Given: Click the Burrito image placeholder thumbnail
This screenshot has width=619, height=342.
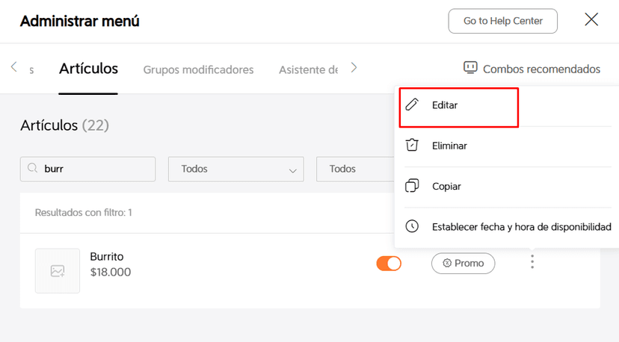Looking at the screenshot, I should click(x=58, y=271).
